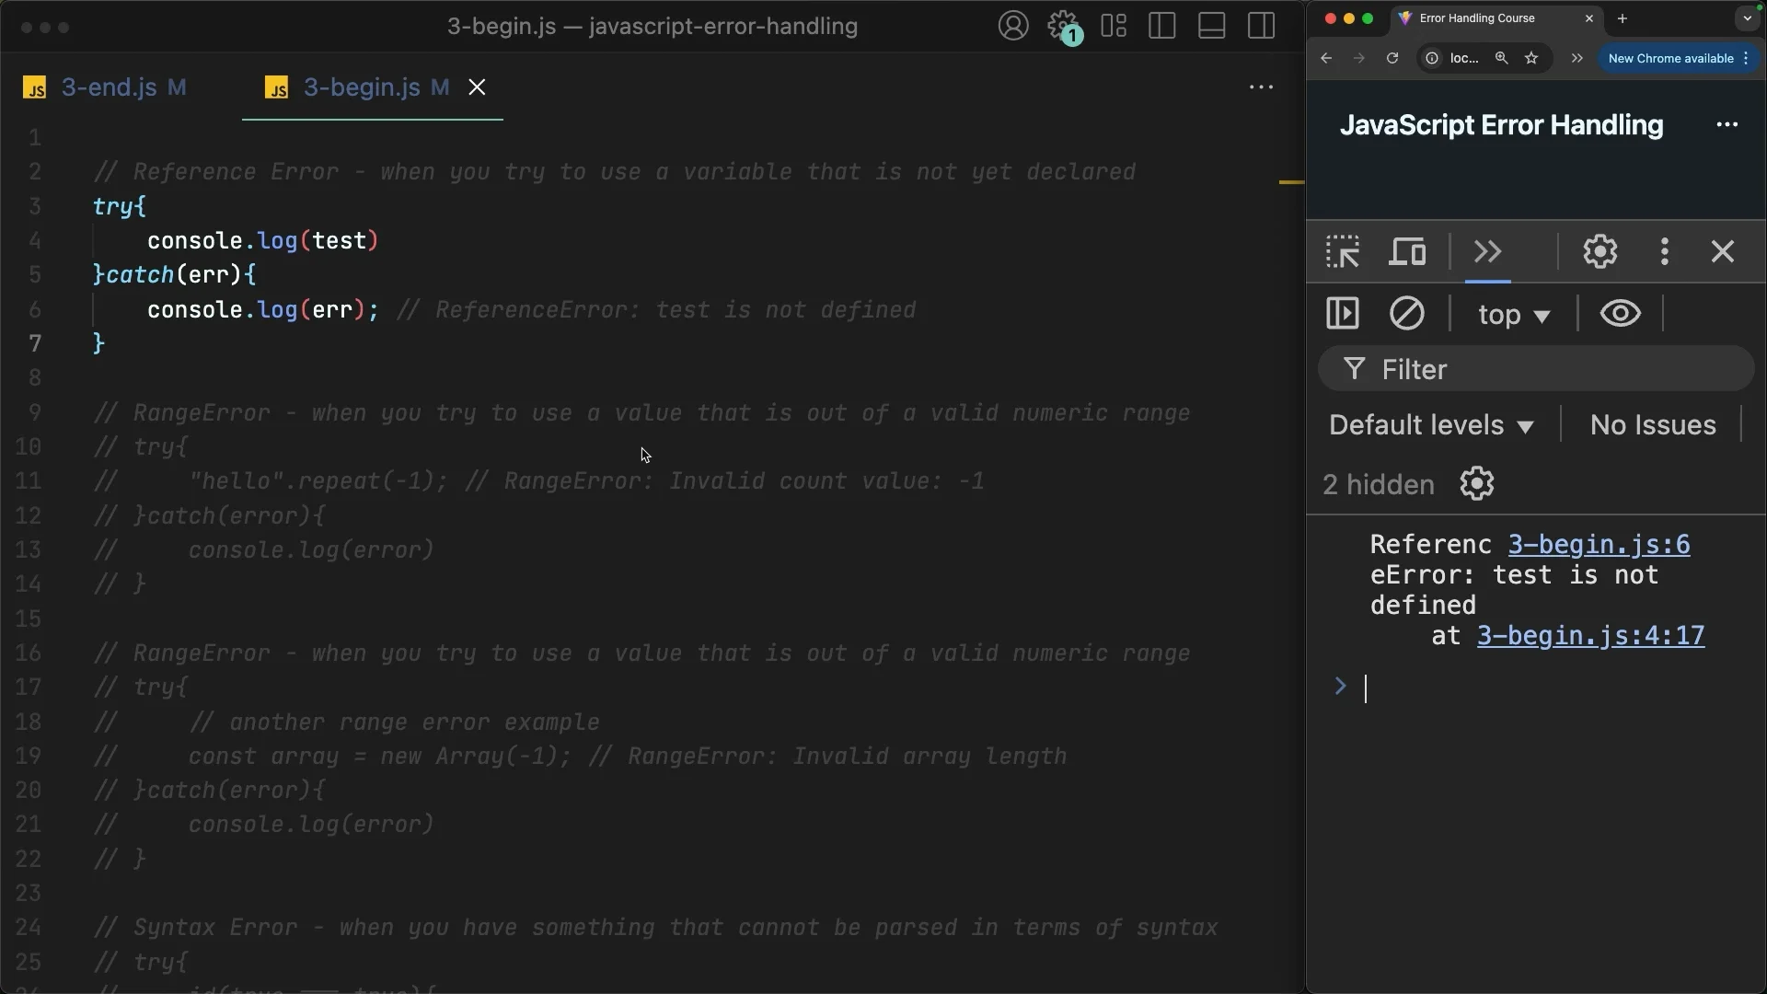Image resolution: width=1767 pixels, height=994 pixels.
Task: Expand the Default levels dropdown
Action: tap(1431, 425)
